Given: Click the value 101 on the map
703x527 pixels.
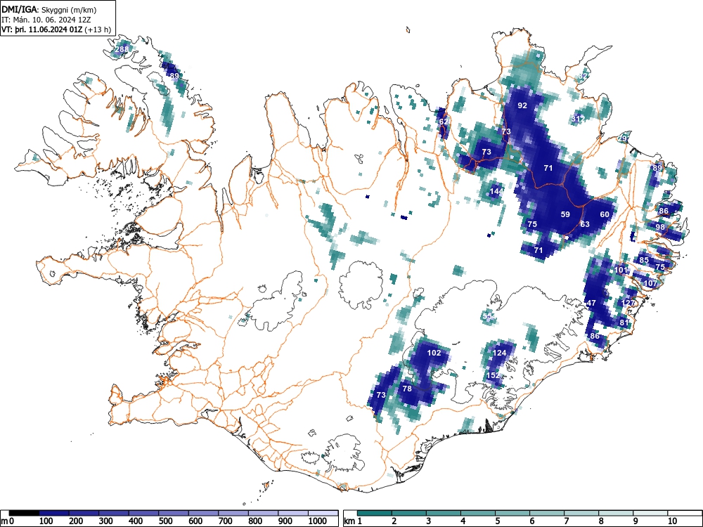Looking at the screenshot, I should point(621,270).
